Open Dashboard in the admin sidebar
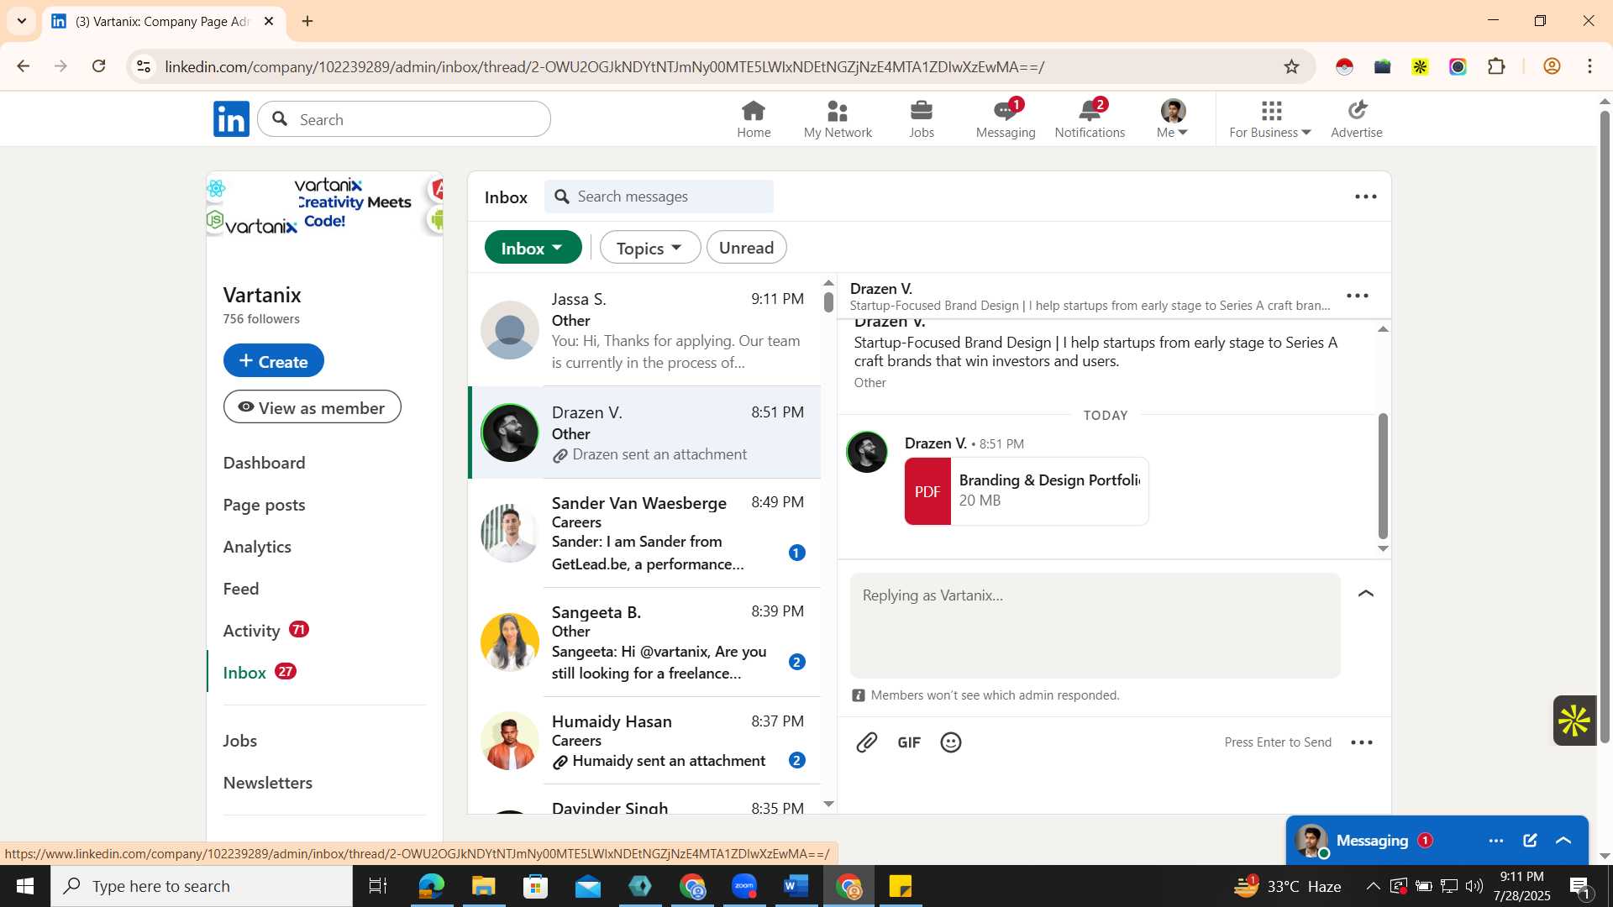 tap(264, 463)
